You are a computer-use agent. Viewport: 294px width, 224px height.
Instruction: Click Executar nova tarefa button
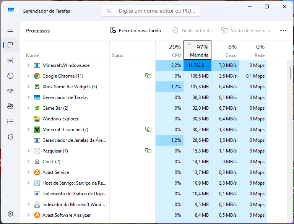tap(135, 31)
